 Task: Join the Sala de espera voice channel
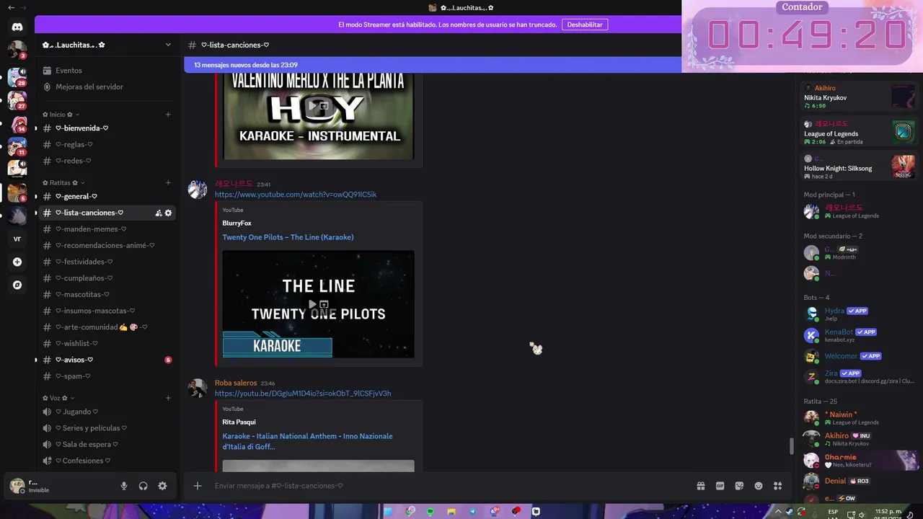(106, 444)
